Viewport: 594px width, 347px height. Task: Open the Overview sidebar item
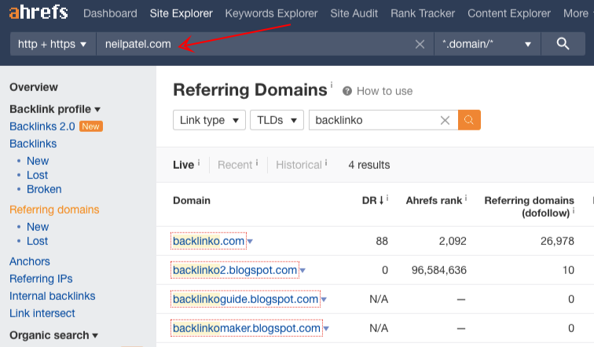(x=34, y=87)
